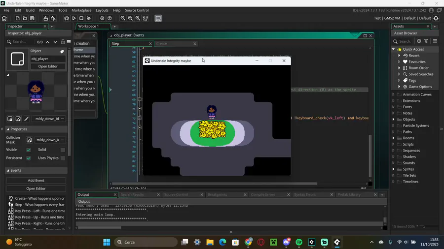The width and height of the screenshot is (444, 249).
Task: Open the Build menu
Action: [x=30, y=10]
